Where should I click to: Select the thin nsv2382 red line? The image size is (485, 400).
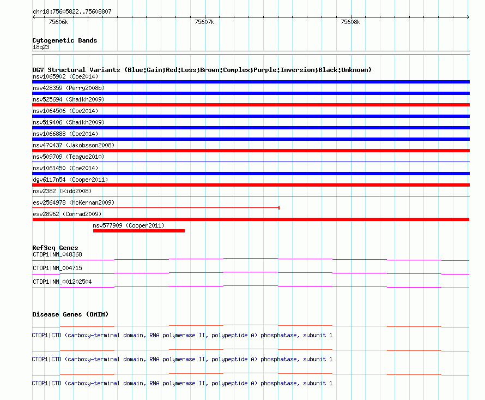coord(251,196)
